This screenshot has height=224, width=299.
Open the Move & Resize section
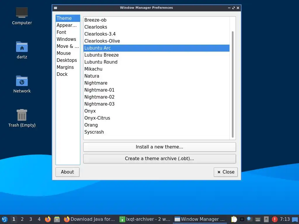(x=68, y=46)
